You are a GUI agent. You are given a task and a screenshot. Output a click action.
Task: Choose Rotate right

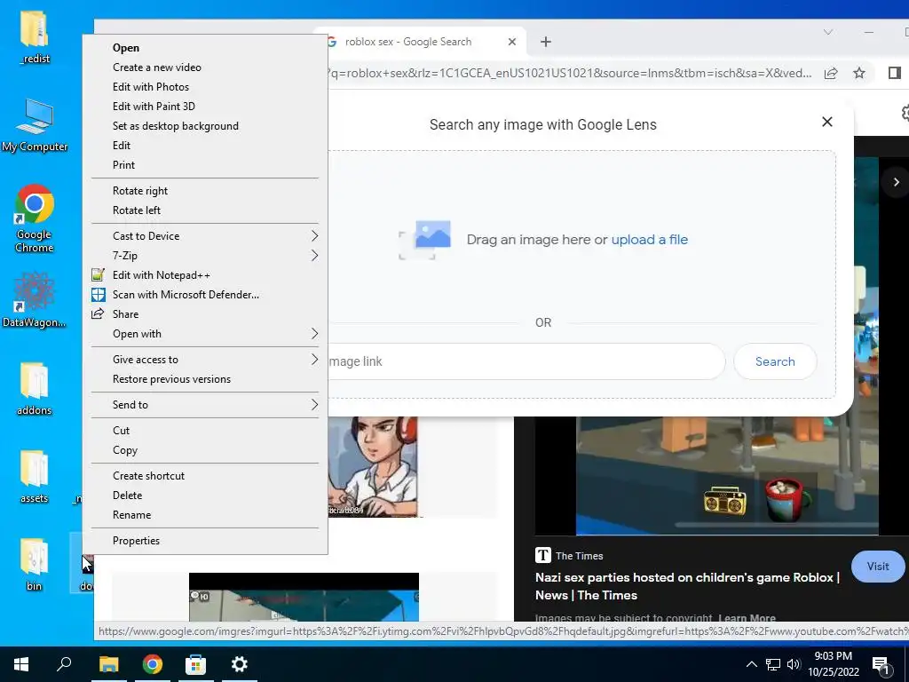click(x=205, y=191)
